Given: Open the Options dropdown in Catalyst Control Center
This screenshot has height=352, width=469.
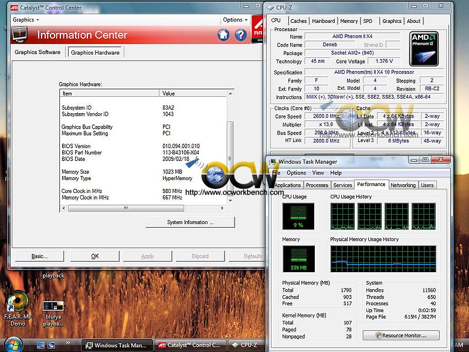Looking at the screenshot, I should click(x=235, y=20).
